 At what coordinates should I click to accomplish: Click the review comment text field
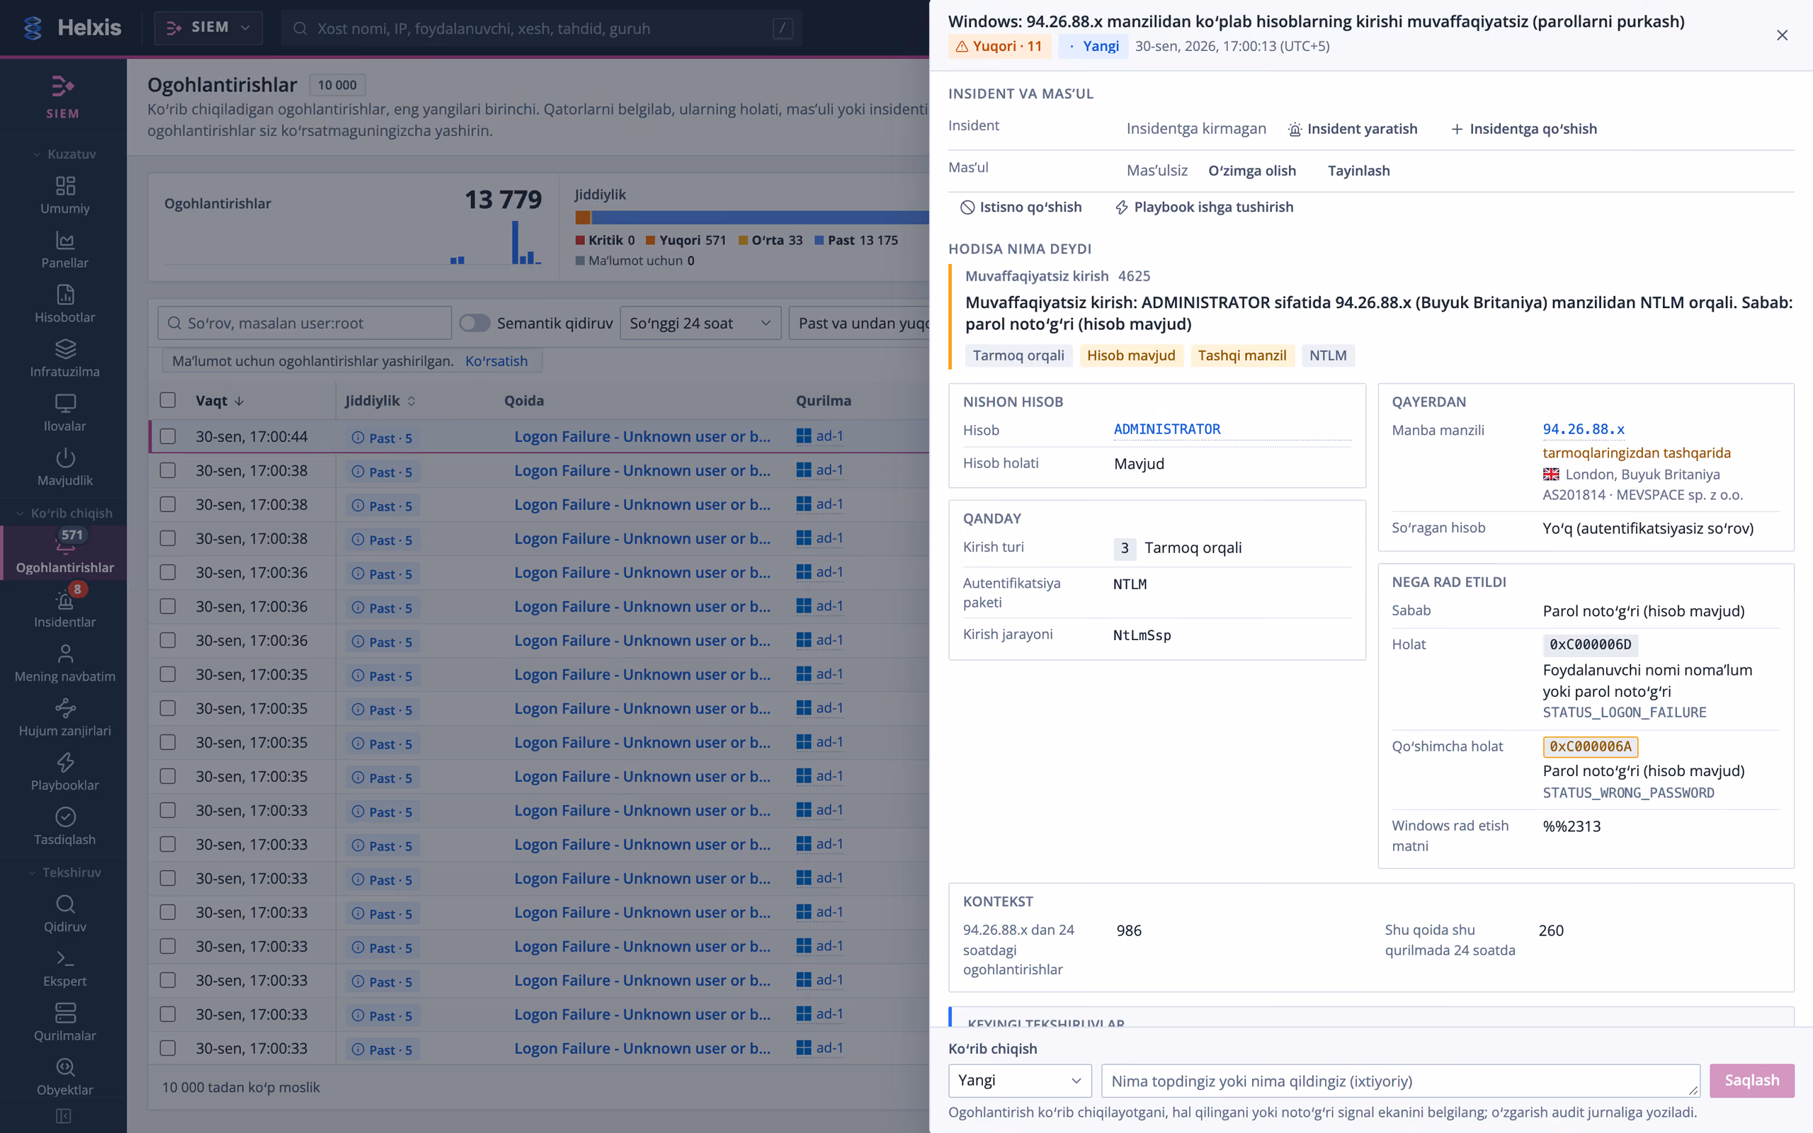pyautogui.click(x=1400, y=1081)
